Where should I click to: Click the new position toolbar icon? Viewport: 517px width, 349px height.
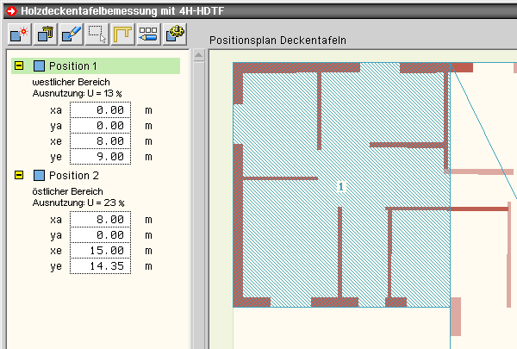19,34
